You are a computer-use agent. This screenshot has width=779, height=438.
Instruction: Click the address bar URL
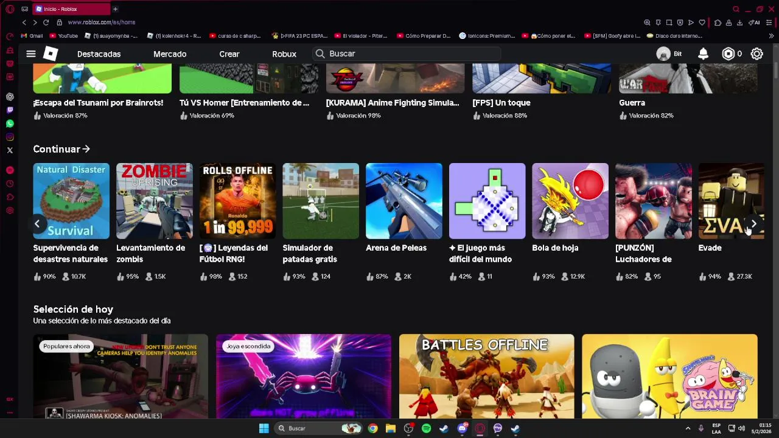102,23
